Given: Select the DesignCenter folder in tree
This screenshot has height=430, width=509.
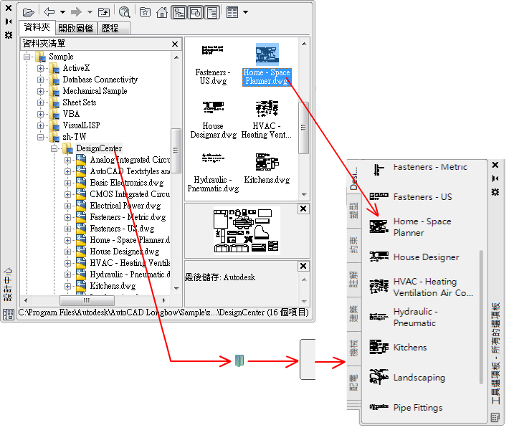Looking at the screenshot, I should (x=99, y=148).
